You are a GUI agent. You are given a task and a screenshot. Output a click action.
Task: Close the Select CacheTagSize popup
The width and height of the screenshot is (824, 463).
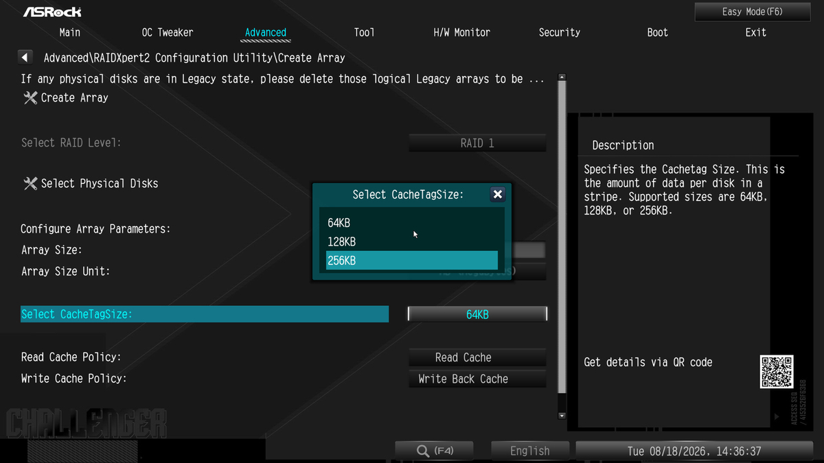(x=498, y=194)
